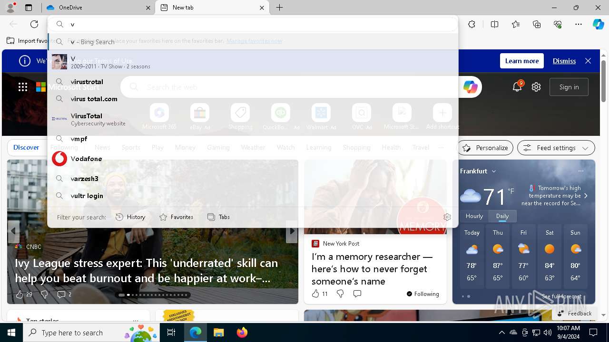Image resolution: width=609 pixels, height=342 pixels.
Task: Select the vmpf suggestion
Action: pos(253,139)
